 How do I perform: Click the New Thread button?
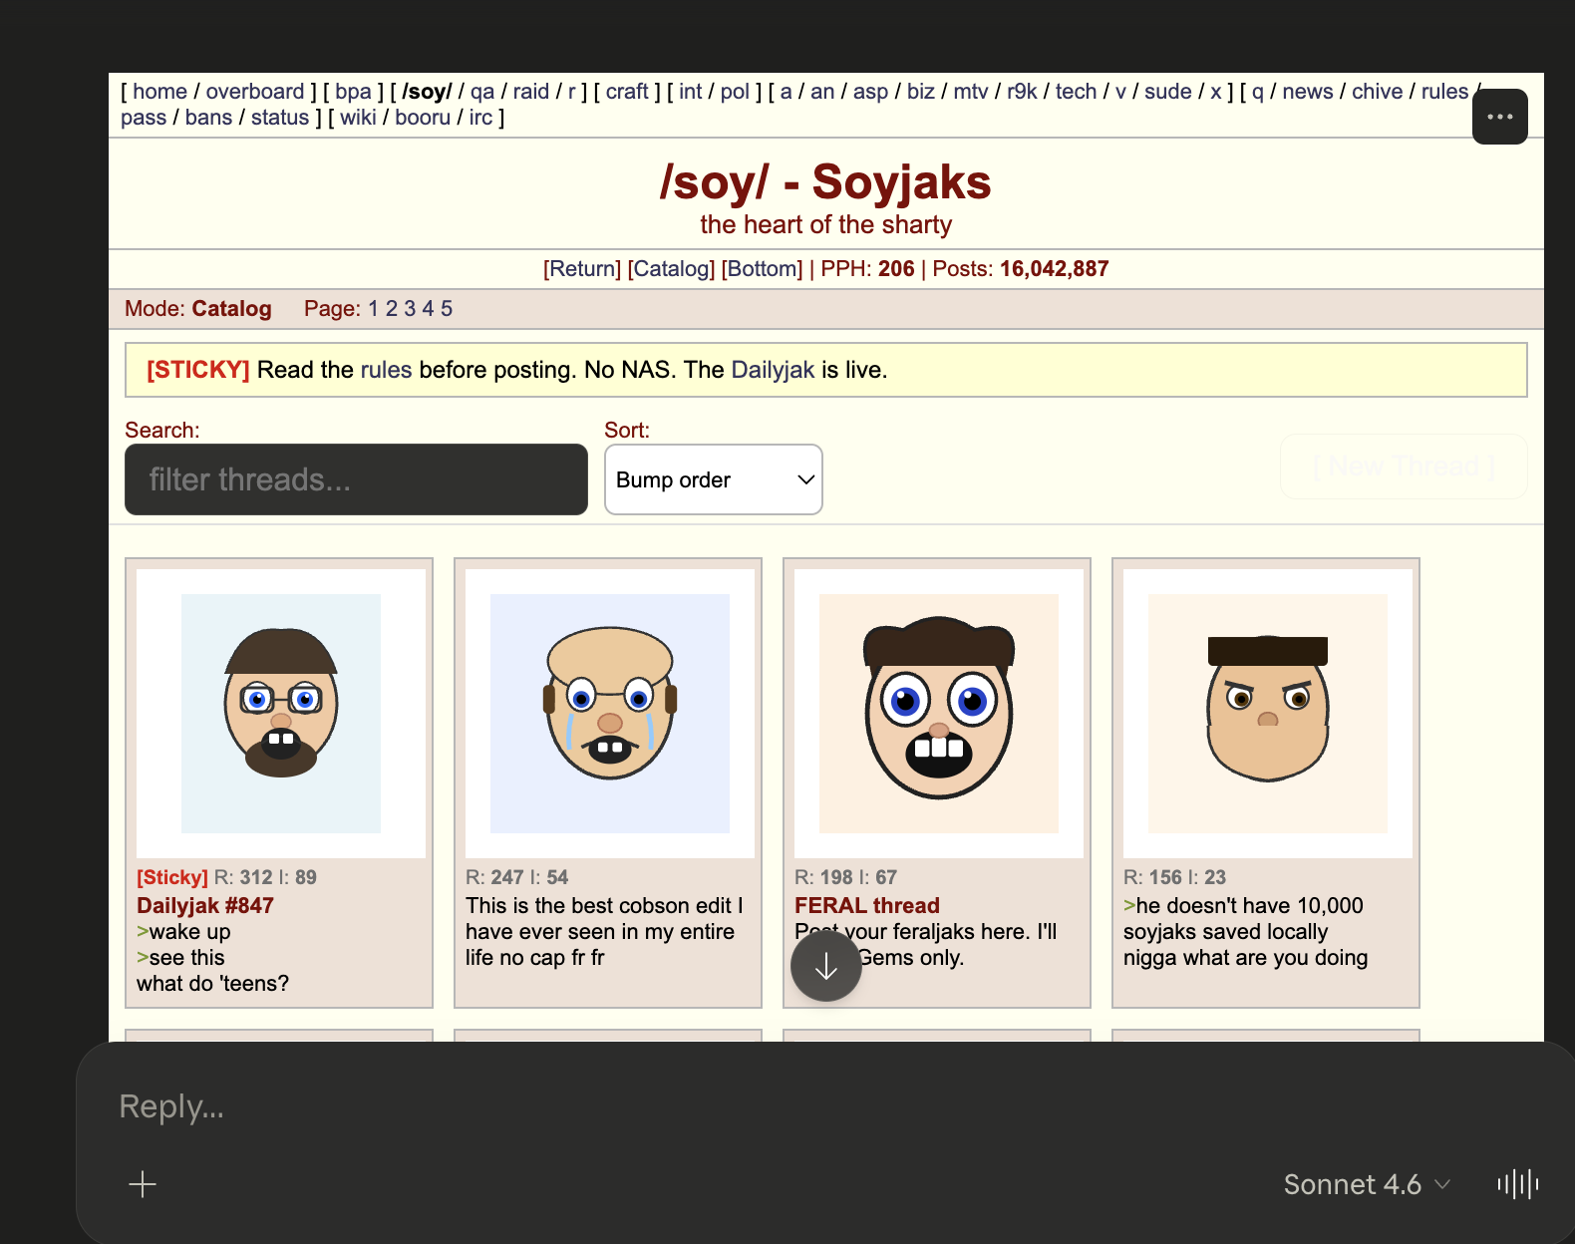pyautogui.click(x=1403, y=466)
